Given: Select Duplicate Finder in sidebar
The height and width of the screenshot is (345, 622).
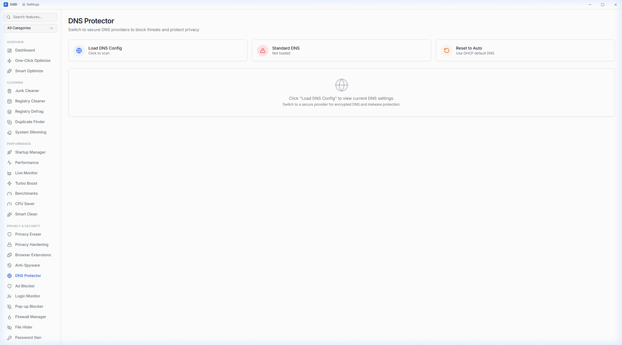Looking at the screenshot, I should click(30, 122).
